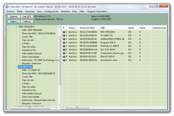Select tree row SSID : TS-UBNT-01
Screen dimensions: 174x116
[31, 70]
